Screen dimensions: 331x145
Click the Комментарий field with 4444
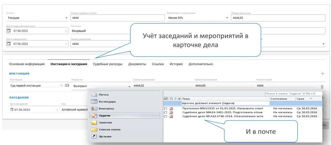(x=287, y=86)
